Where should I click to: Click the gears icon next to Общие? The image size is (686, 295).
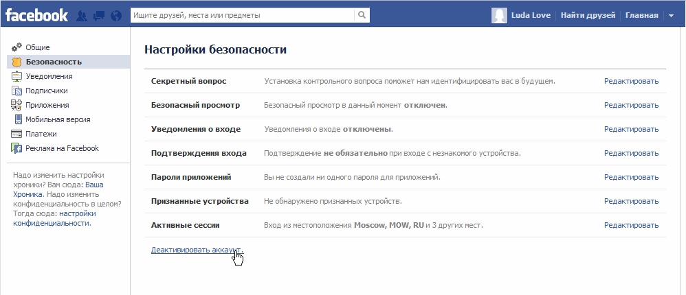point(16,47)
